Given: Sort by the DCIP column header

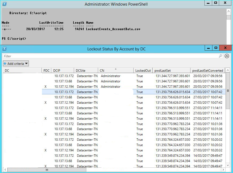Looking at the screenshot, I should (63, 70).
